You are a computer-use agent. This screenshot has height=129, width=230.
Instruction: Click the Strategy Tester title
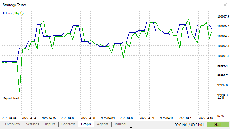(14, 5)
